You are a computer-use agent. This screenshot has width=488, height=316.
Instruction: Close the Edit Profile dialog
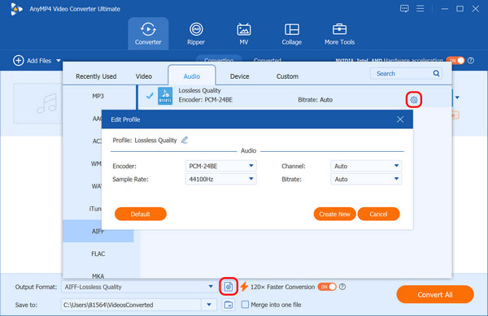400,119
